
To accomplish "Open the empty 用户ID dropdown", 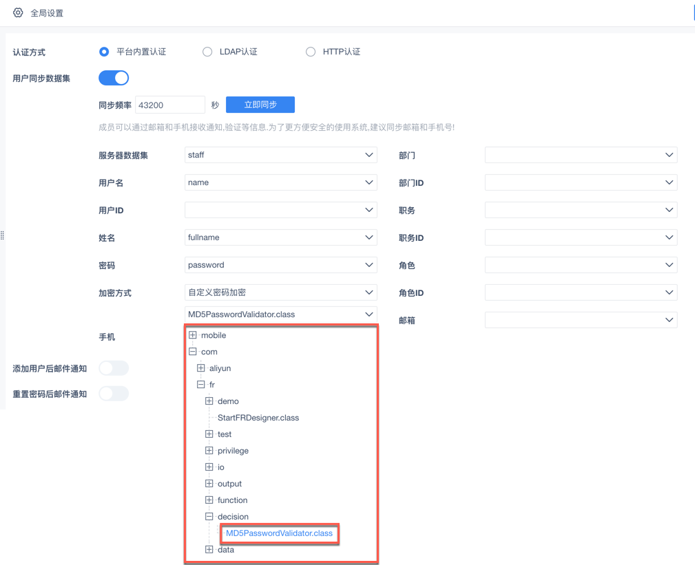I will click(280, 210).
